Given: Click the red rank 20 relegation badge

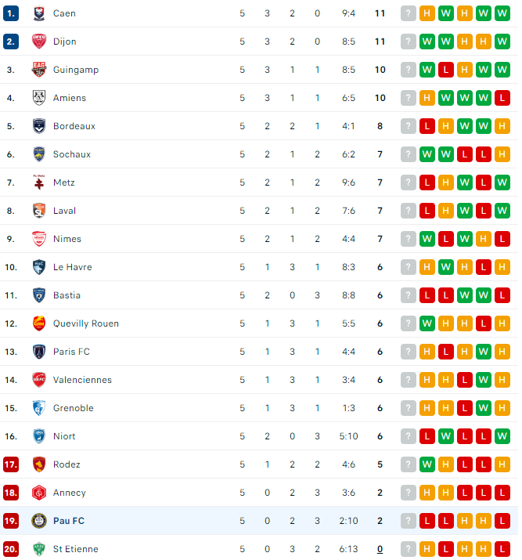Looking at the screenshot, I should point(10,549).
